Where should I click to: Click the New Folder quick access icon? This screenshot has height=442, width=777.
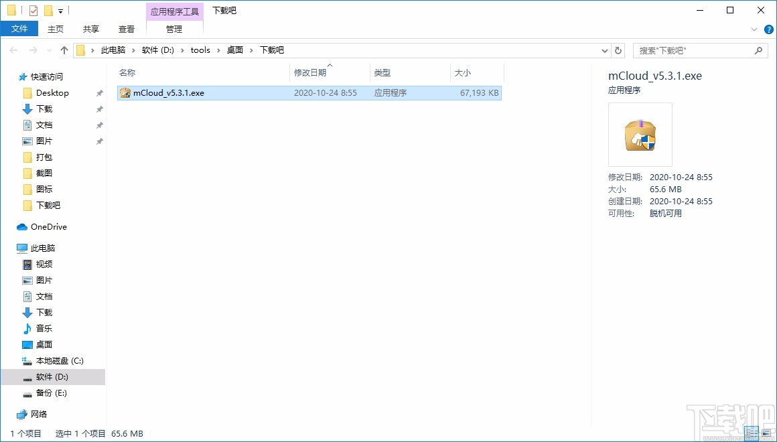point(47,10)
